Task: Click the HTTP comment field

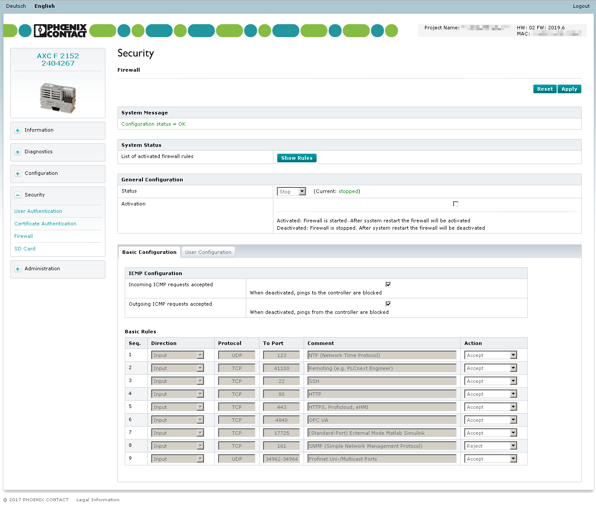Action: coord(382,394)
